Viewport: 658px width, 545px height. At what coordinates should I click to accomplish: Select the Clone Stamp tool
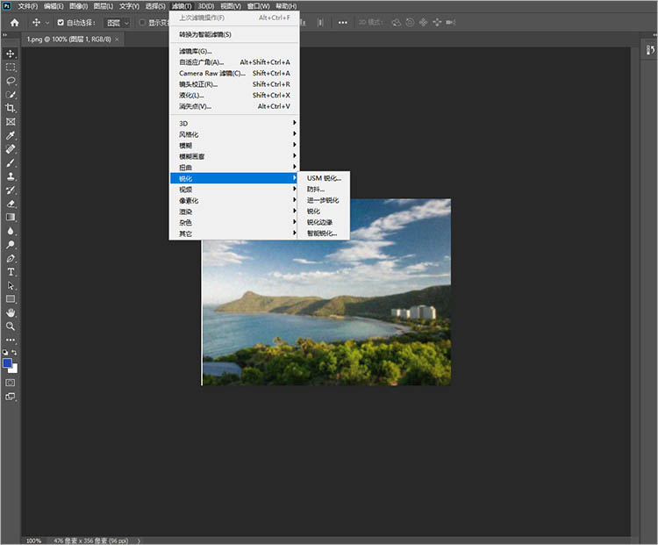tap(11, 176)
